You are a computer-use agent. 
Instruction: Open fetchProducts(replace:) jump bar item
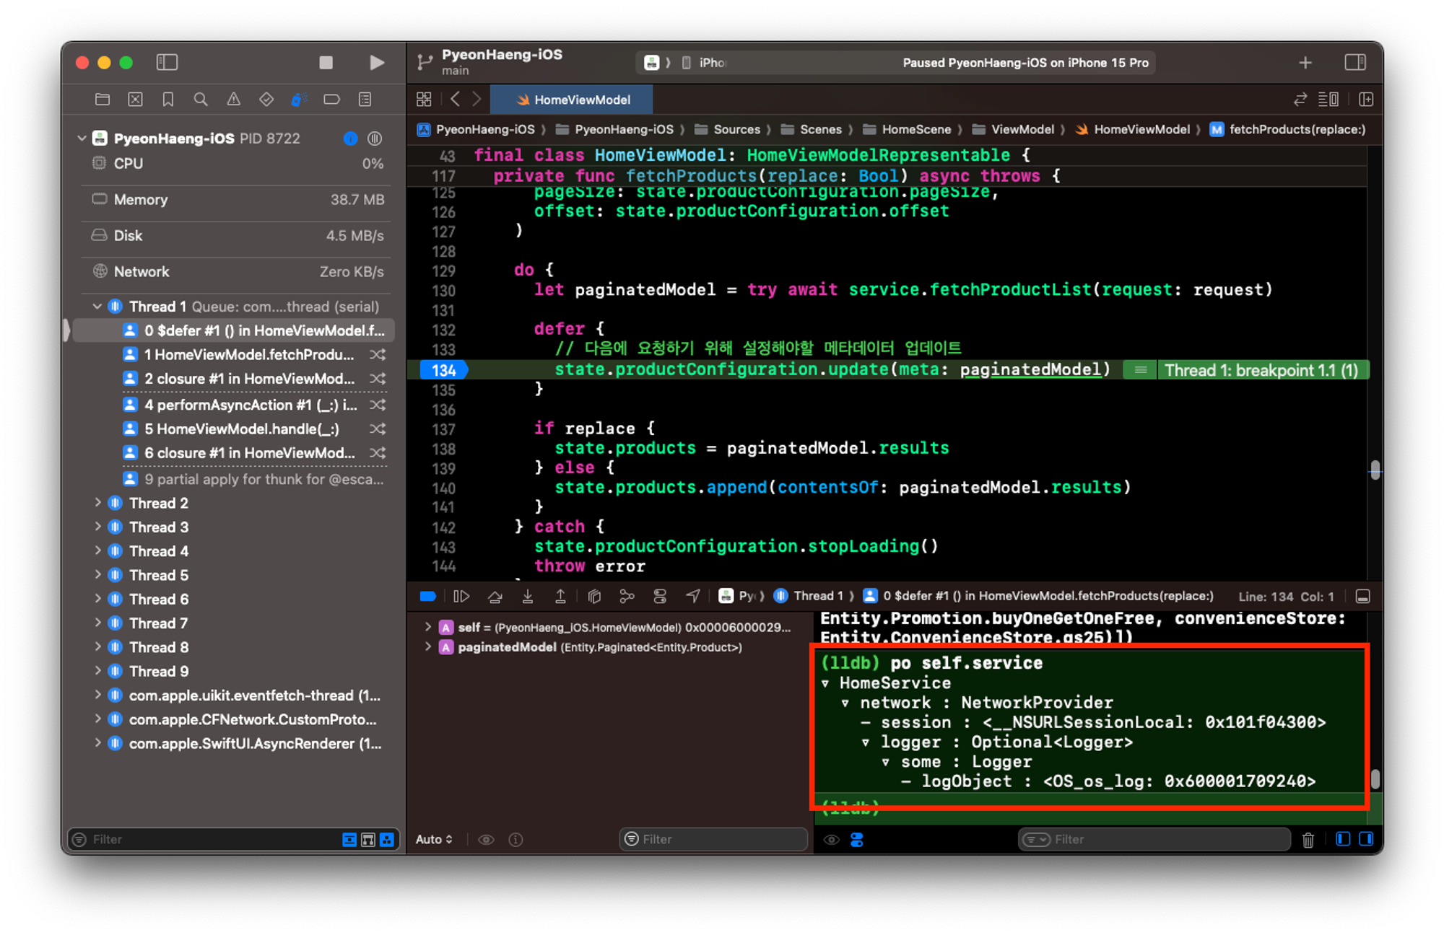(x=1288, y=130)
